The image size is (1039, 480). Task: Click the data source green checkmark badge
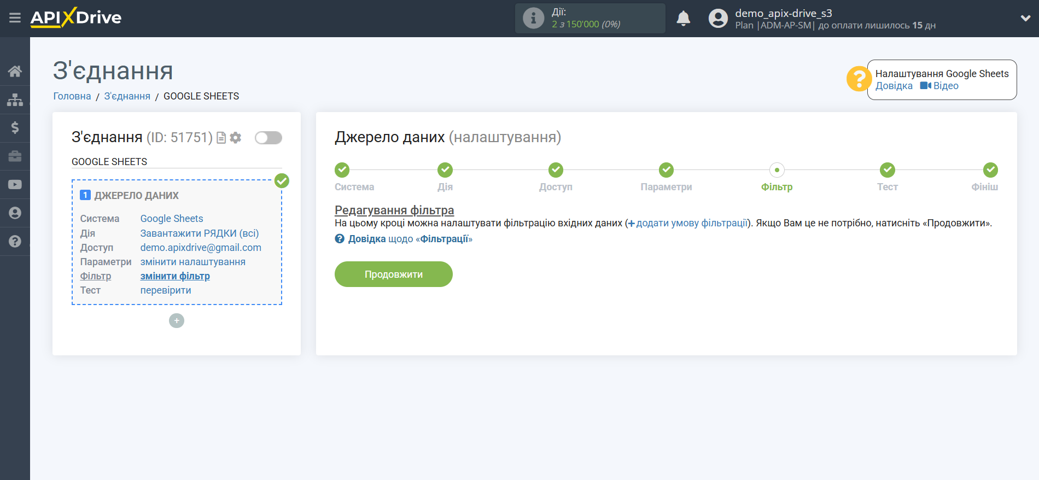pyautogui.click(x=282, y=180)
